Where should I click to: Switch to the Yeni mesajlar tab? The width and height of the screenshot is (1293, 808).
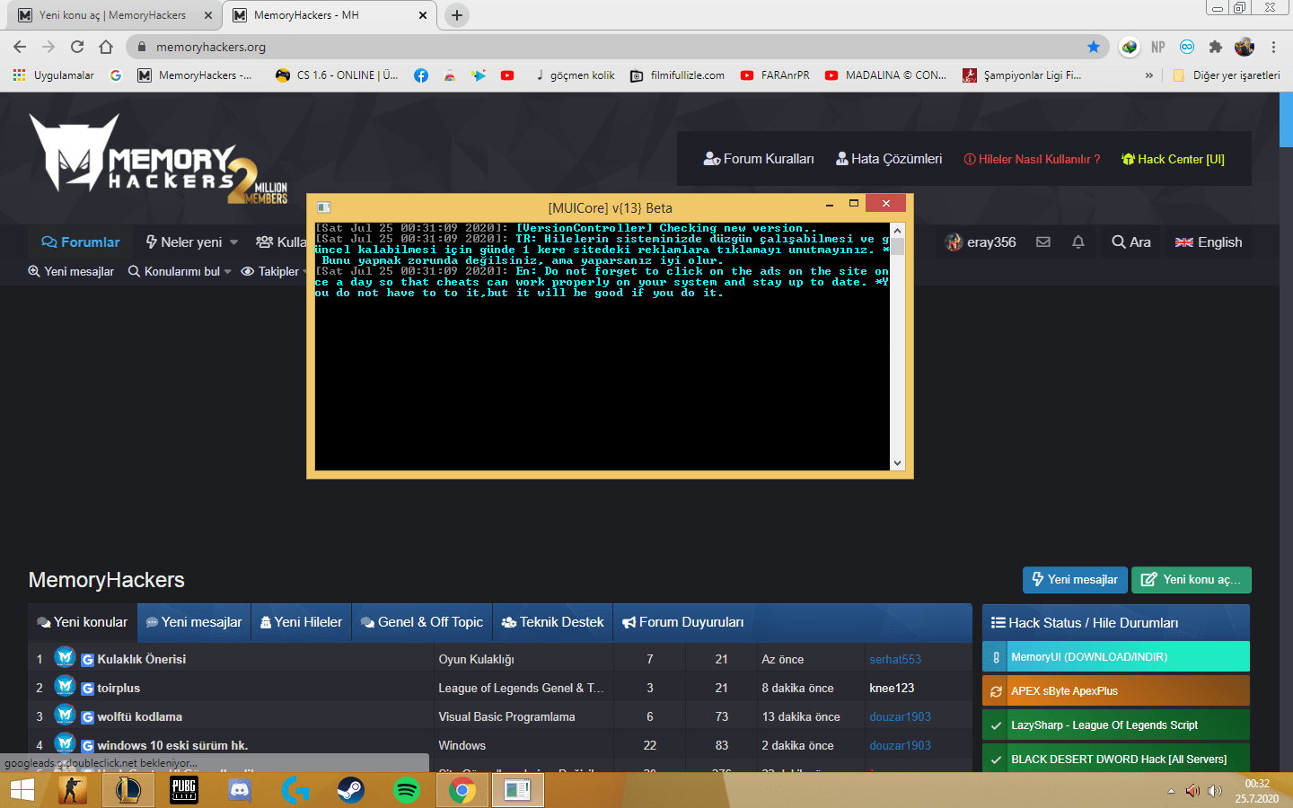pos(194,622)
